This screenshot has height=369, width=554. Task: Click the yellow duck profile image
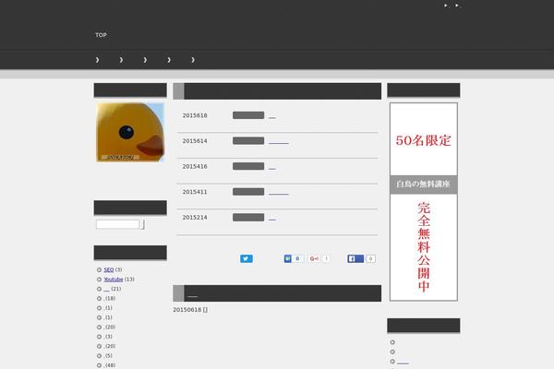[130, 133]
